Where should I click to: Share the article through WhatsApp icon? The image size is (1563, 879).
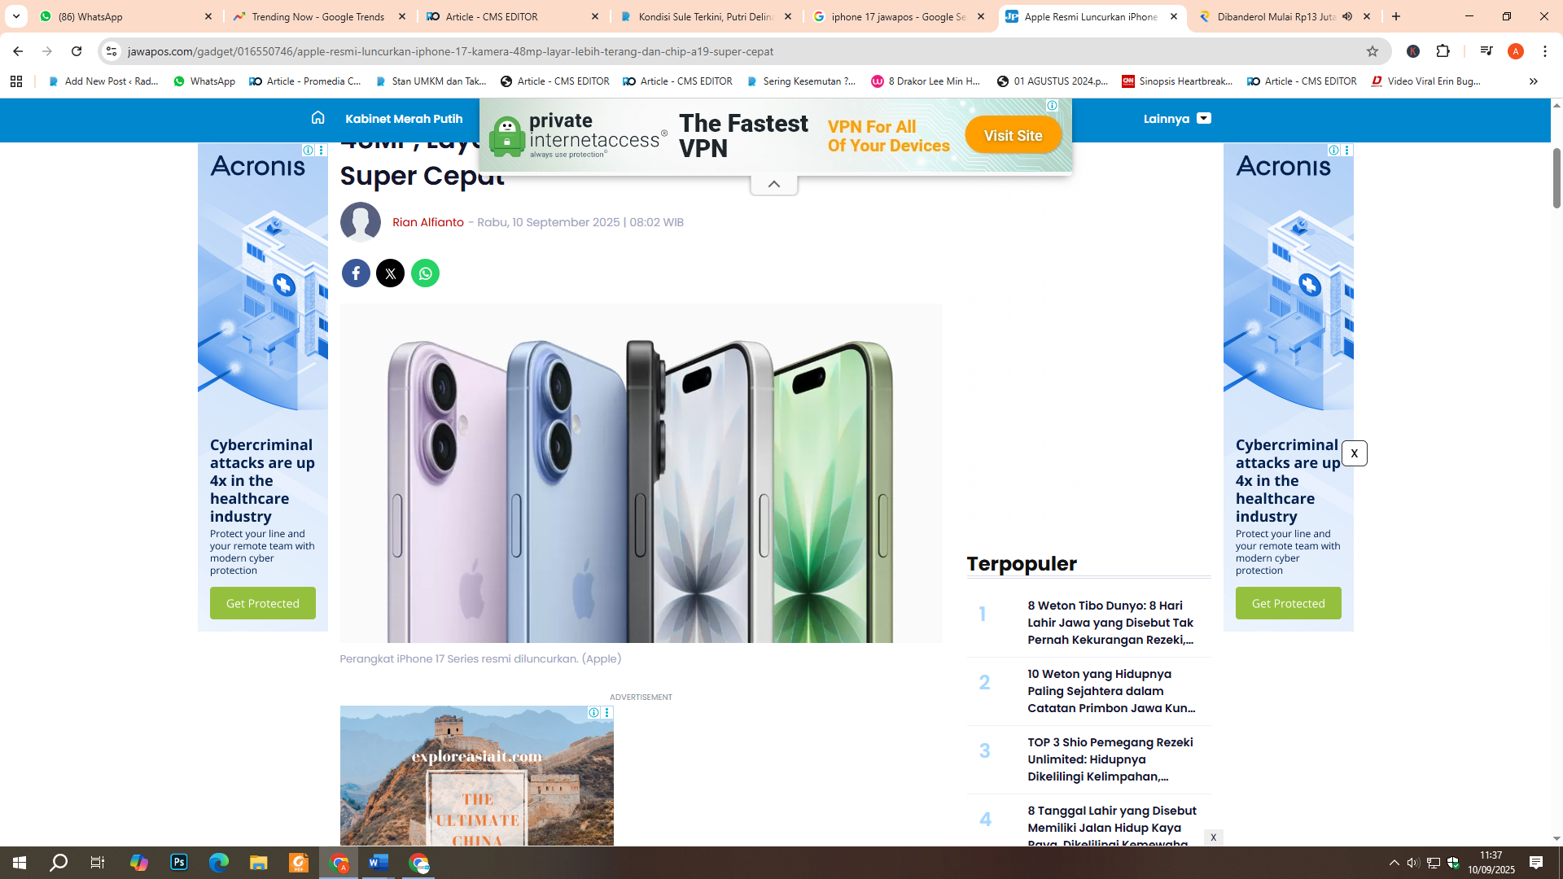click(425, 273)
